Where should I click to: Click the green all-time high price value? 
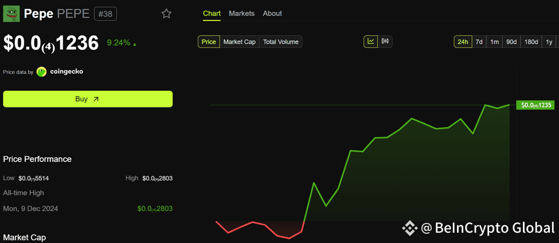coord(155,209)
